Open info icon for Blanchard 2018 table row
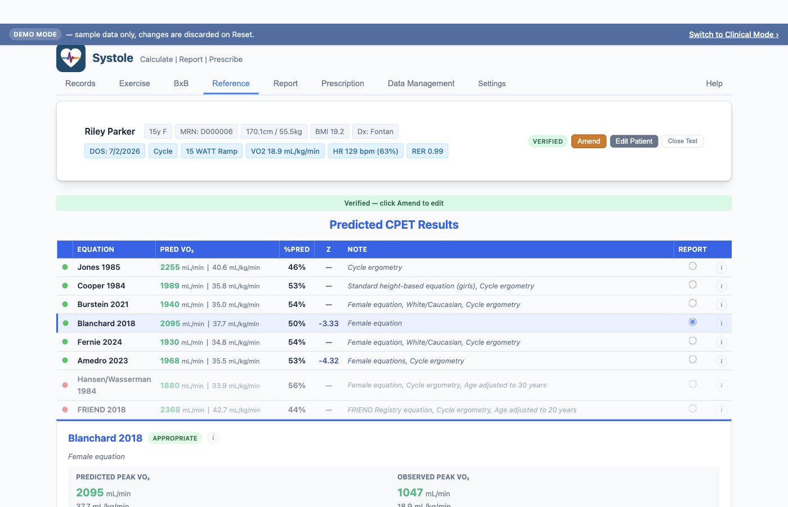 (x=722, y=324)
